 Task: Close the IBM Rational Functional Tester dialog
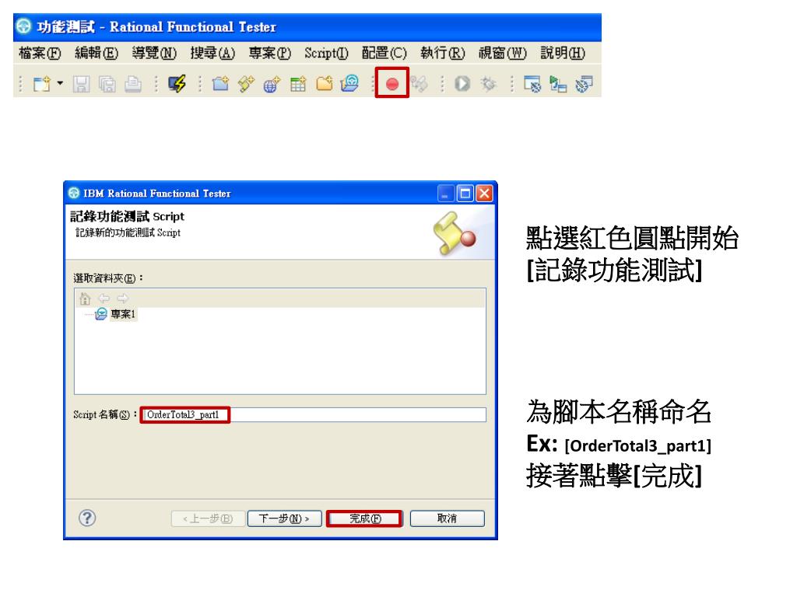point(484,194)
